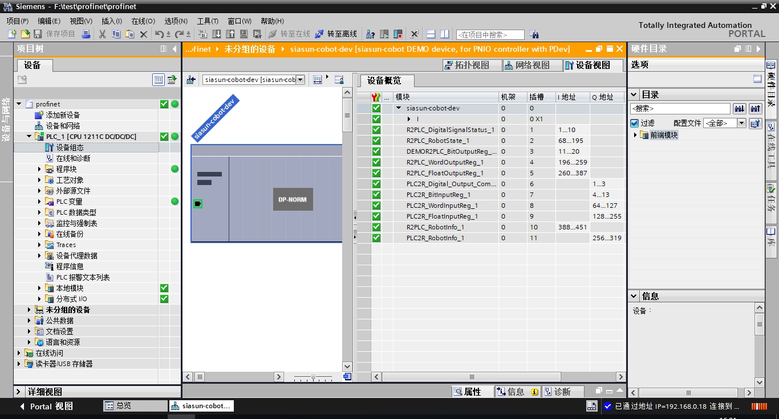Image resolution: width=779 pixels, height=419 pixels.
Task: Open the 诊断 diagnostics tab
Action: [562, 392]
